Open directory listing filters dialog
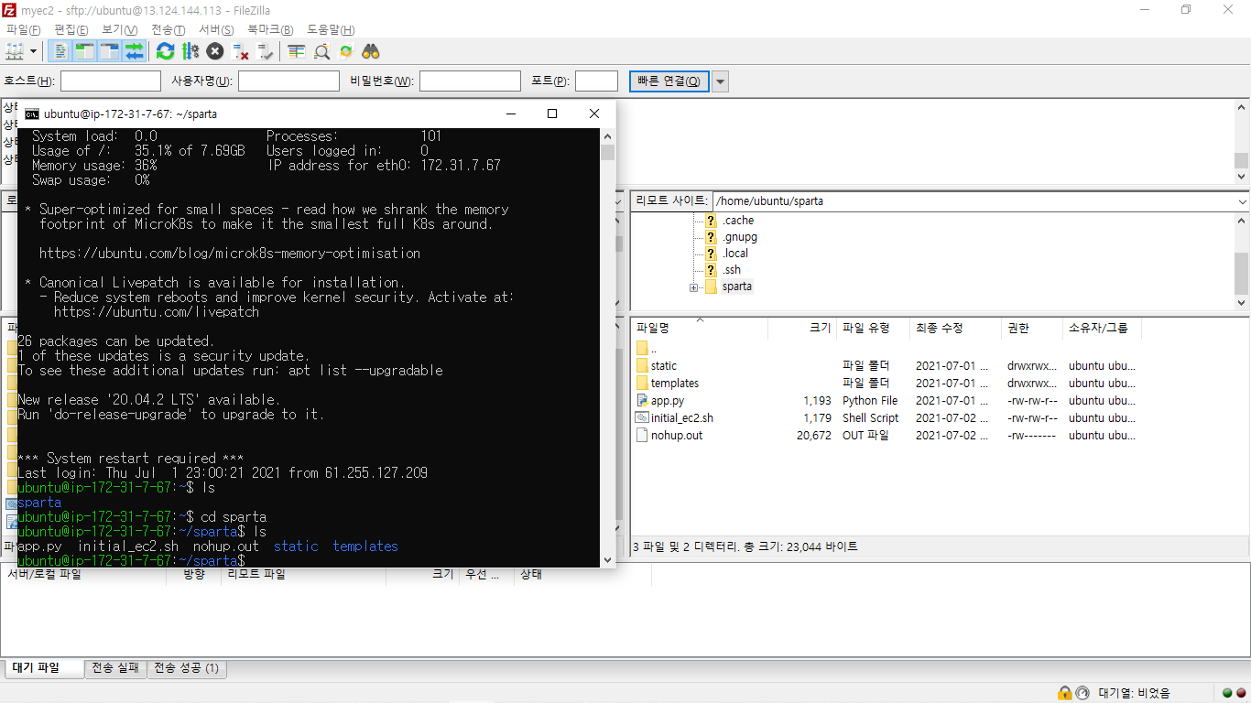The width and height of the screenshot is (1251, 703). [296, 51]
